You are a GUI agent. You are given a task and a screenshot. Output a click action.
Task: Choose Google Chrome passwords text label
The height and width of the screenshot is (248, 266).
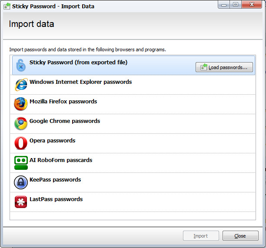click(65, 121)
